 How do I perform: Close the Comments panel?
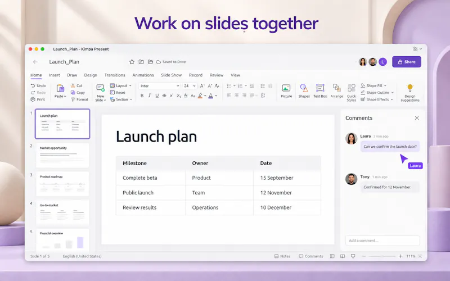pos(417,118)
